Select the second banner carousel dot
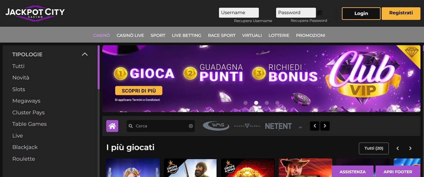This screenshot has height=177, width=424. tap(256, 103)
